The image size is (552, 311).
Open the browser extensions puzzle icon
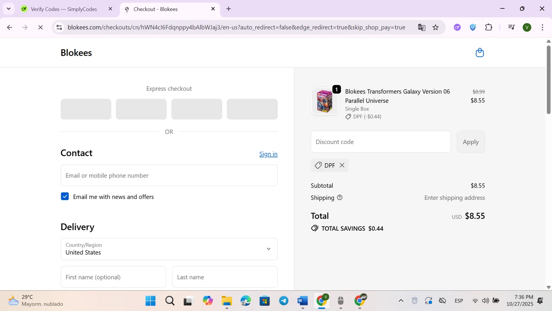pyautogui.click(x=489, y=27)
